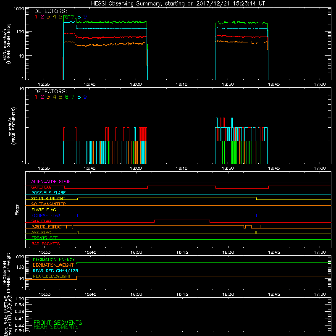Click the 16:45 tick label under front segments plot
Viewport: 336px width, 336px height.
(274, 84)
